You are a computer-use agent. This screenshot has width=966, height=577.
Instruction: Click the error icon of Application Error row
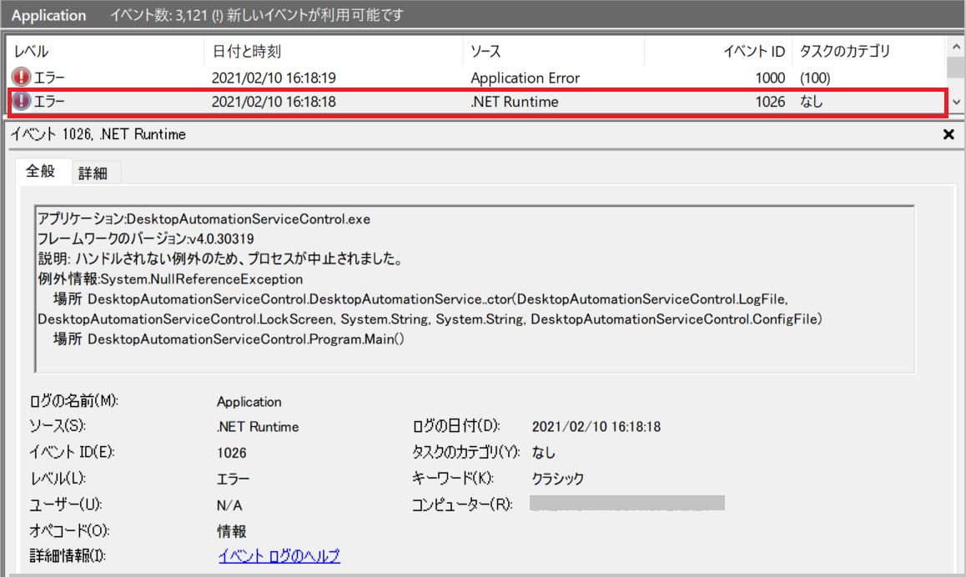(x=21, y=77)
